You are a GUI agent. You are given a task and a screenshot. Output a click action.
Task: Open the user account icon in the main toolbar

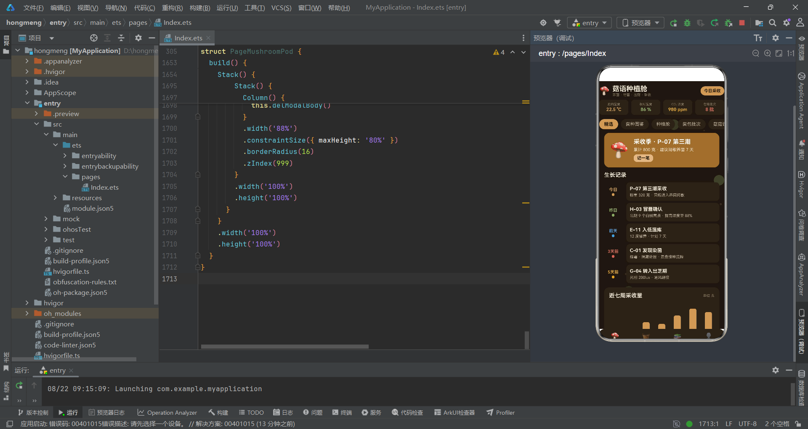[800, 23]
